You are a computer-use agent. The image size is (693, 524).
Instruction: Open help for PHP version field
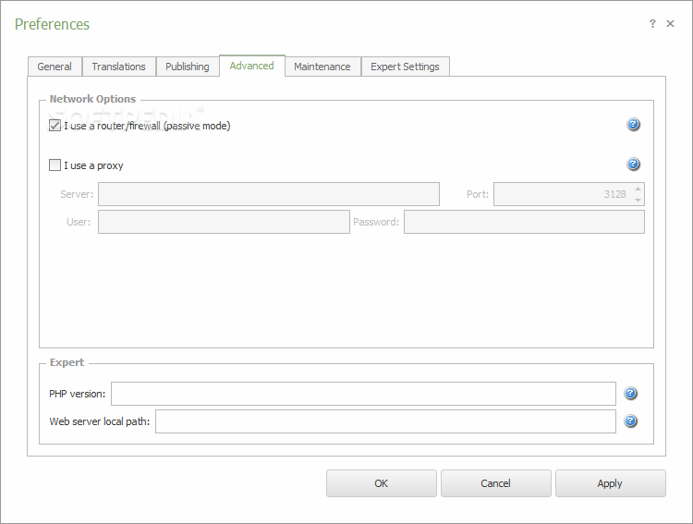coord(630,394)
